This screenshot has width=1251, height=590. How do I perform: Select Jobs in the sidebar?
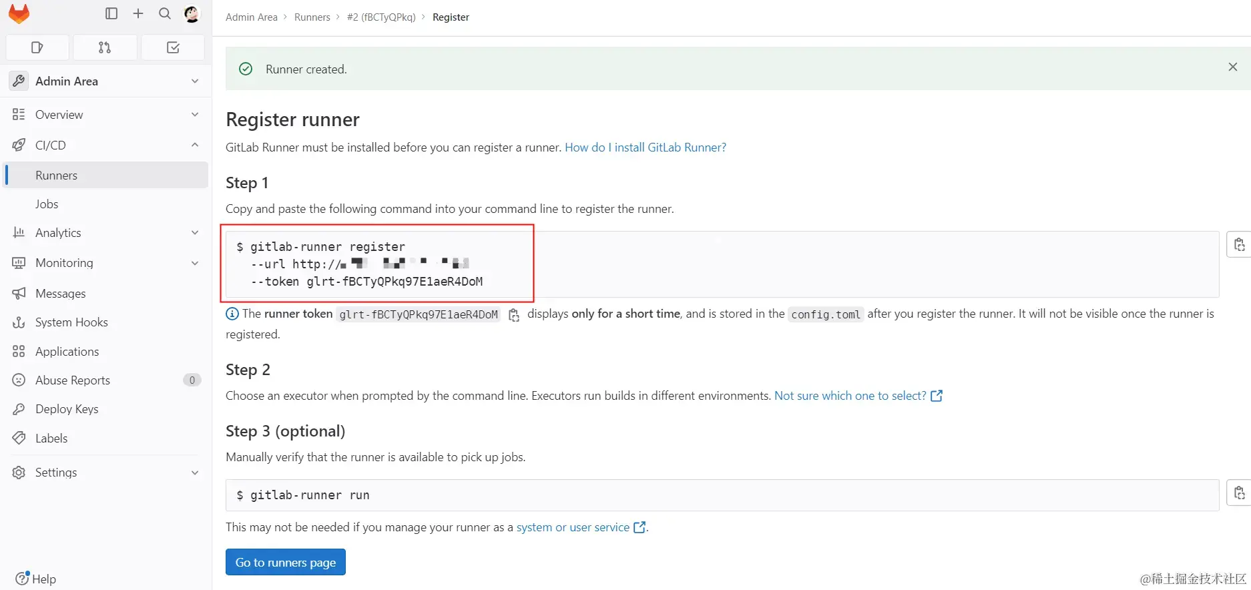point(47,204)
